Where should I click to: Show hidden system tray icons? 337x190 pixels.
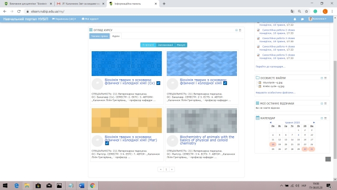pos(281,185)
